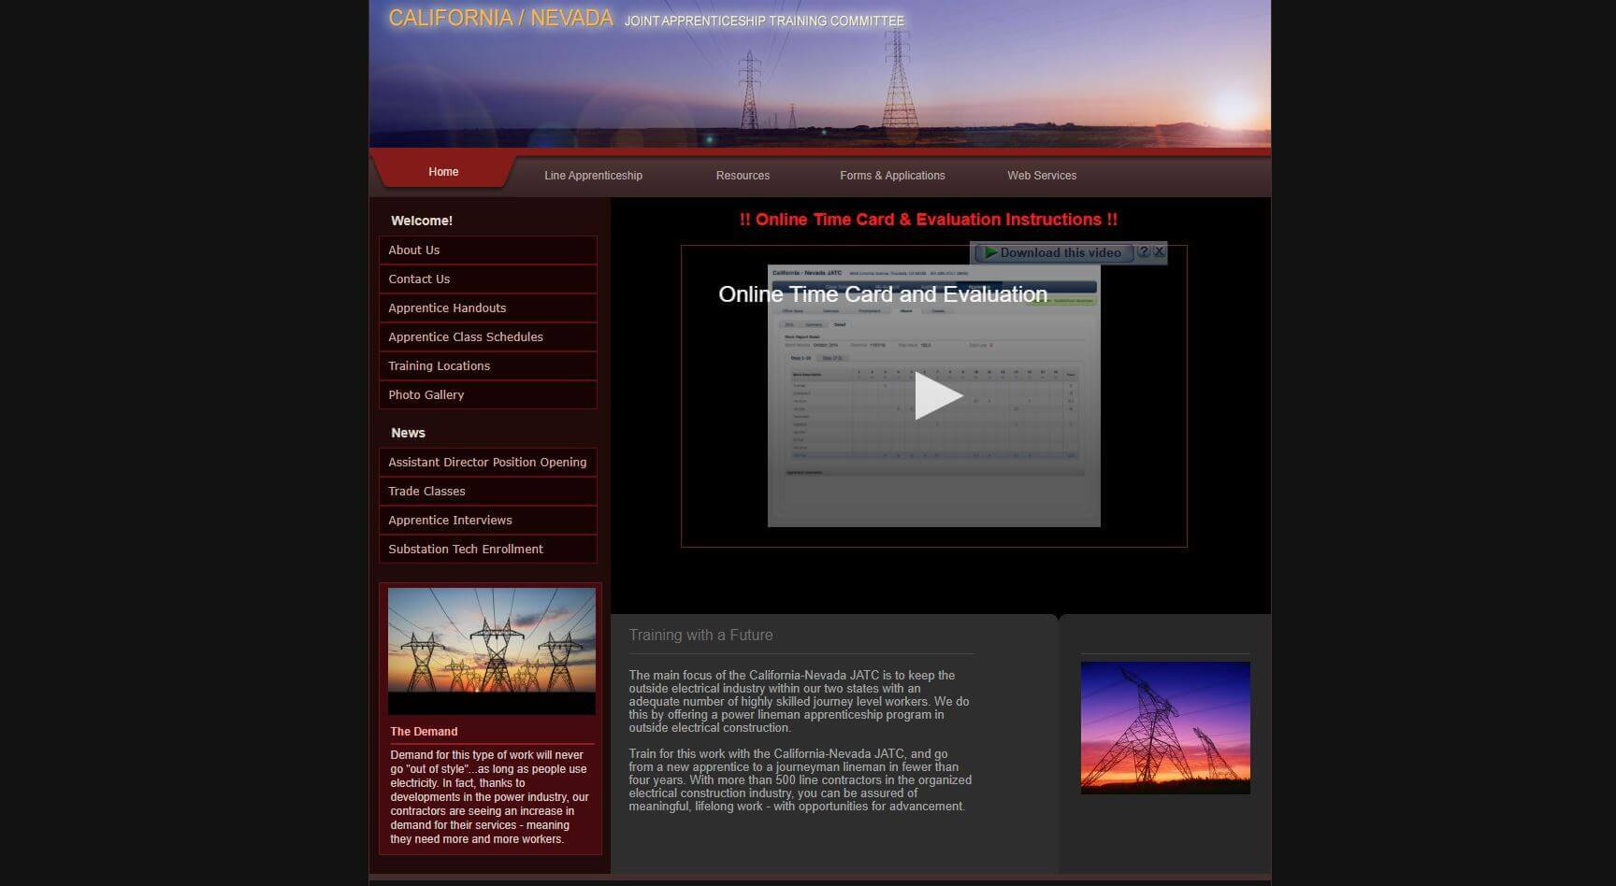Open the Contact Us page
1616x886 pixels.
tap(418, 279)
